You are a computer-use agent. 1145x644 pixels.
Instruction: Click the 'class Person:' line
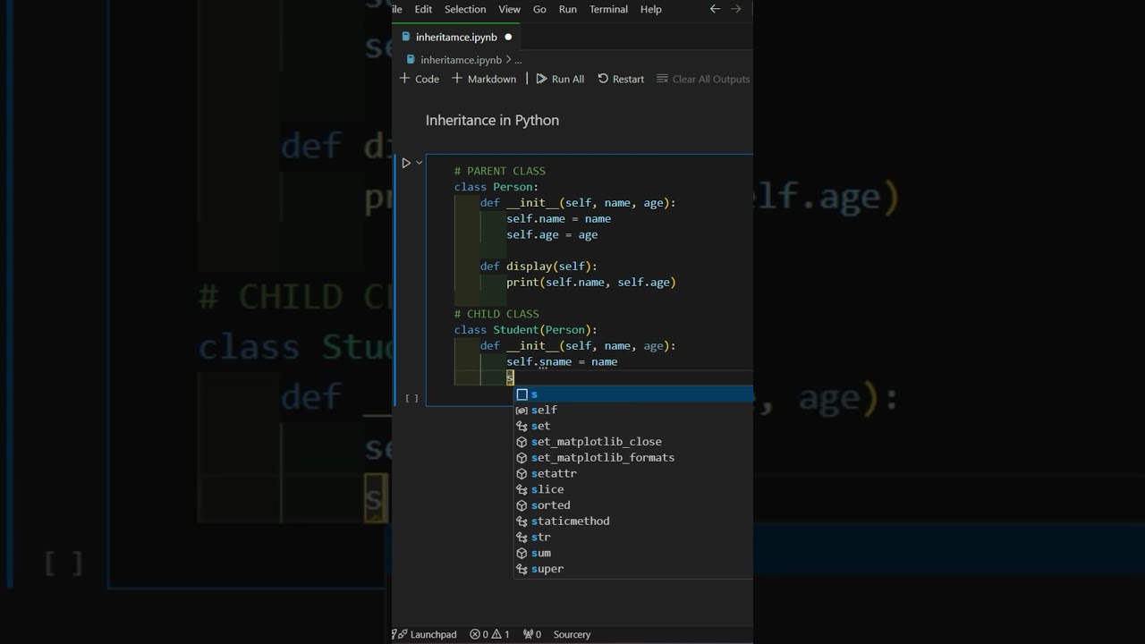pyautogui.click(x=496, y=187)
